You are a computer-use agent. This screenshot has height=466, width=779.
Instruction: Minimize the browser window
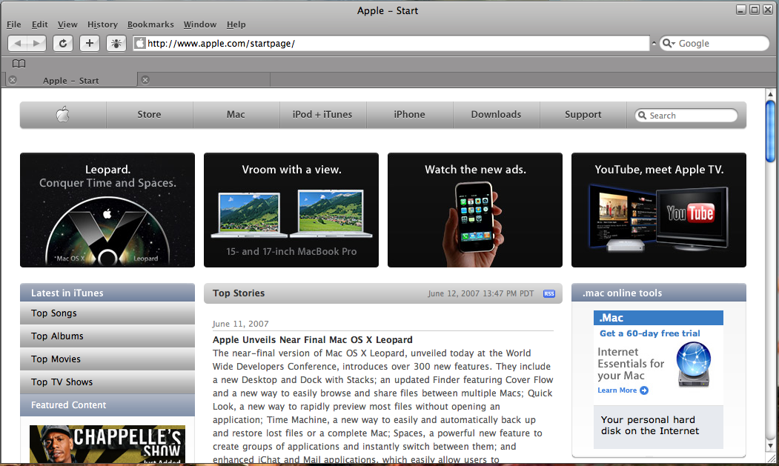tap(741, 10)
